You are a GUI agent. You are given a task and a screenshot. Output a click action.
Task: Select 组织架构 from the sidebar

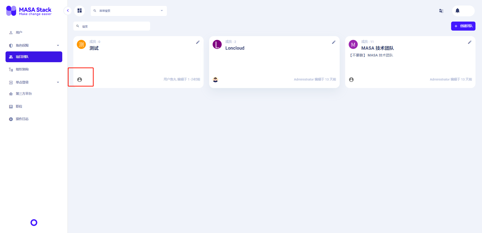[x=22, y=69]
